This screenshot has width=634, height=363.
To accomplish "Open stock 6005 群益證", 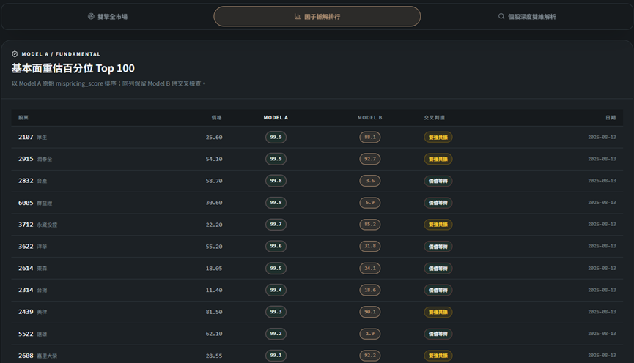I will click(35, 203).
